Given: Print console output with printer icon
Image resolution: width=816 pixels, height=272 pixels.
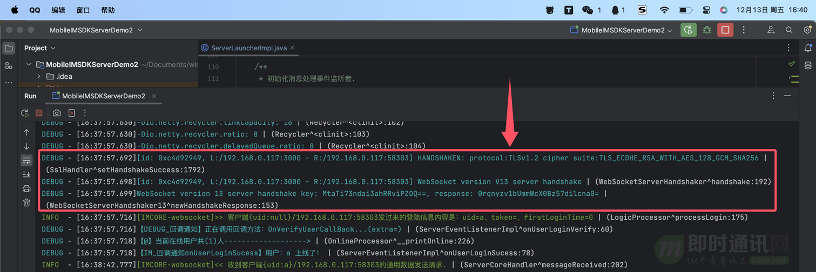Looking at the screenshot, I should point(26,188).
